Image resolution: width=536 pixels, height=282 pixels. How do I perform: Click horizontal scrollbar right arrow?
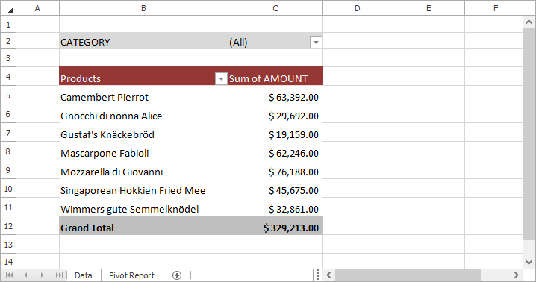coord(516,275)
